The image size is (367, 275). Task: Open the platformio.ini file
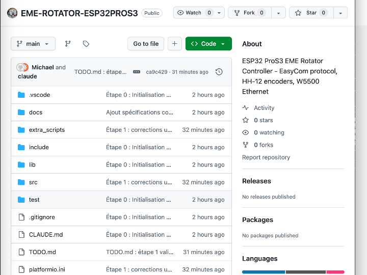tap(47, 269)
